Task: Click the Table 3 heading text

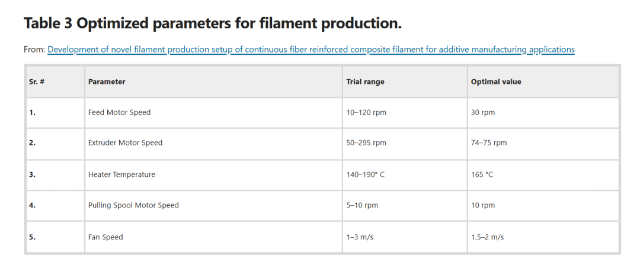Action: [x=212, y=24]
